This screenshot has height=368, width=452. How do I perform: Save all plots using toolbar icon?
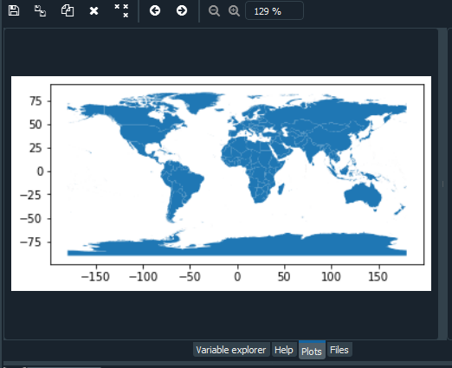point(40,11)
